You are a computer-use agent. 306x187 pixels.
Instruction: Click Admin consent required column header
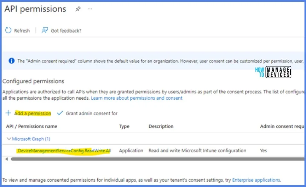[282, 126]
